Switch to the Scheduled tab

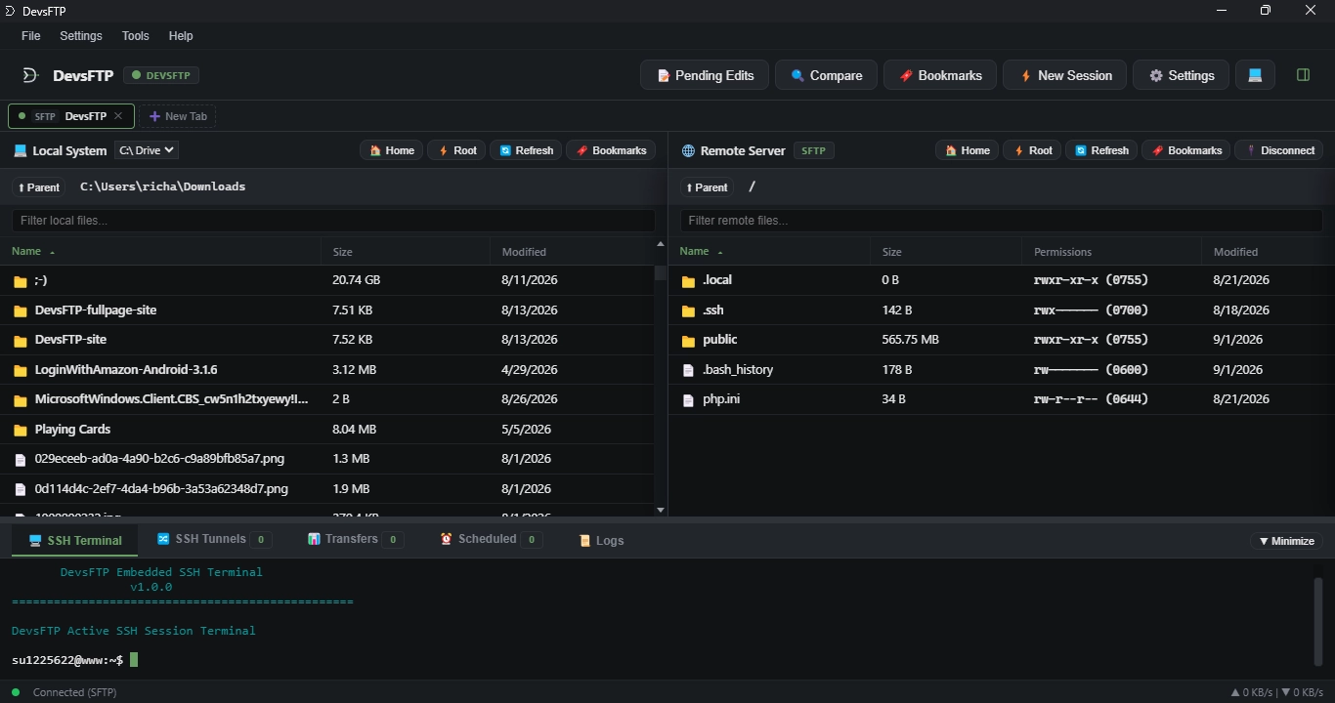pyautogui.click(x=491, y=539)
